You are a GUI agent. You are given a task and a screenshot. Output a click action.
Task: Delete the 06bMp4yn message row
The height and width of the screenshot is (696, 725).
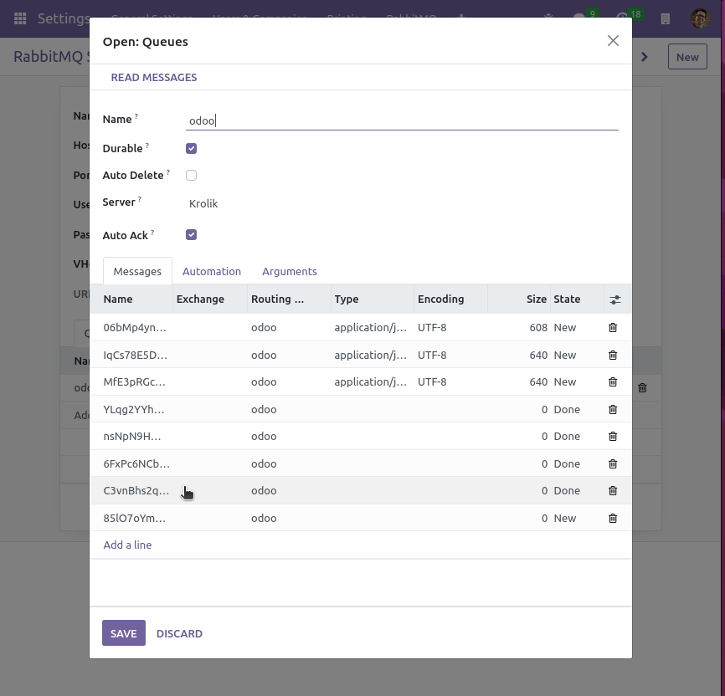pyautogui.click(x=613, y=328)
